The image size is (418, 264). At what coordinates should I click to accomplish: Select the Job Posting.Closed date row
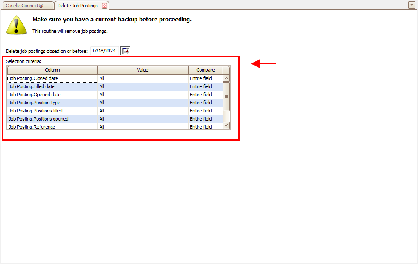click(52, 78)
